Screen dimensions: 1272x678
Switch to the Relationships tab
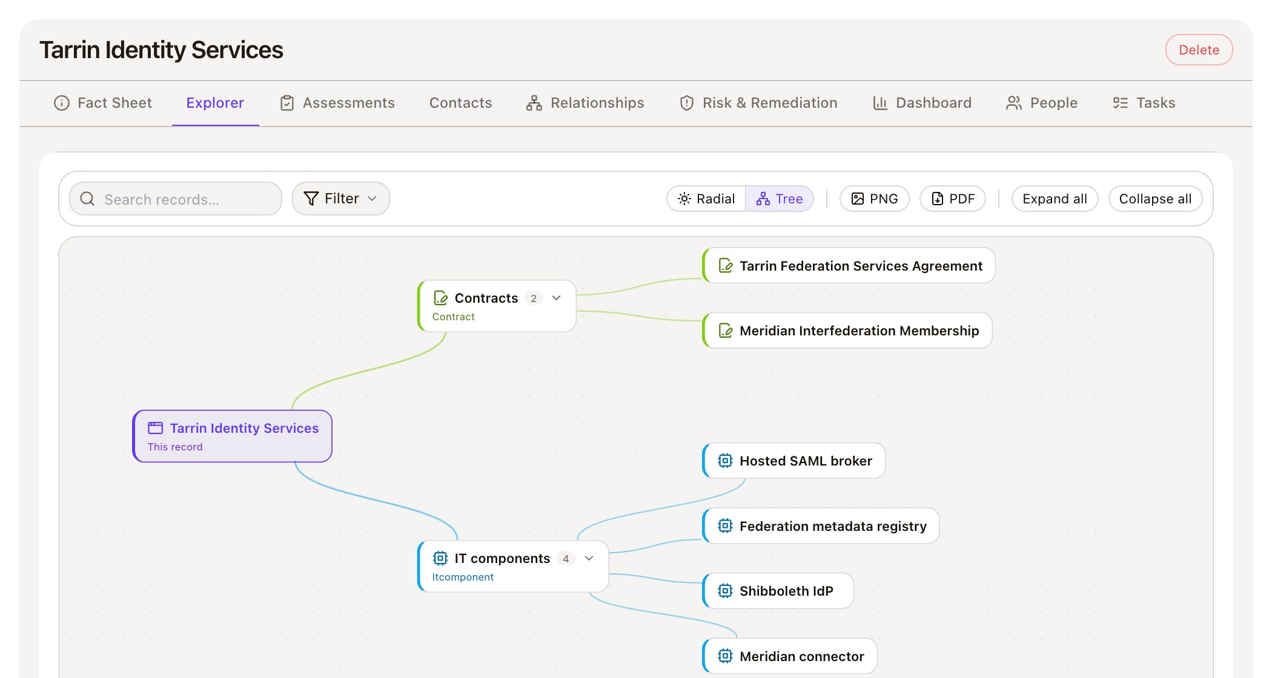point(585,103)
